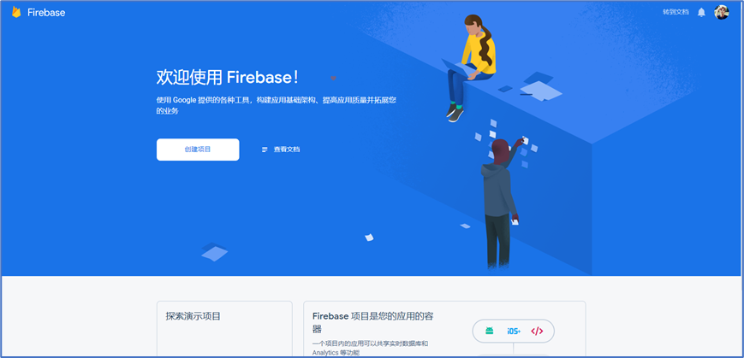Click the floating paper sheets illustration
The image size is (744, 358).
click(507, 142)
